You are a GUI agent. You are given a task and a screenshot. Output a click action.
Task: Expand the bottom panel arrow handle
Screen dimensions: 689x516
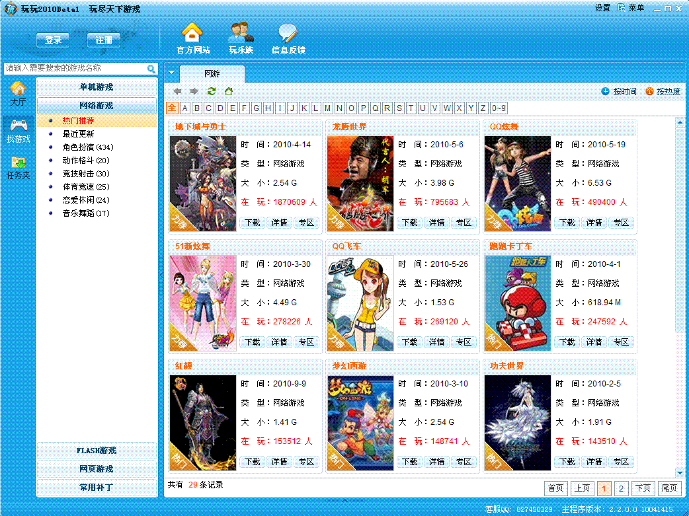344,500
